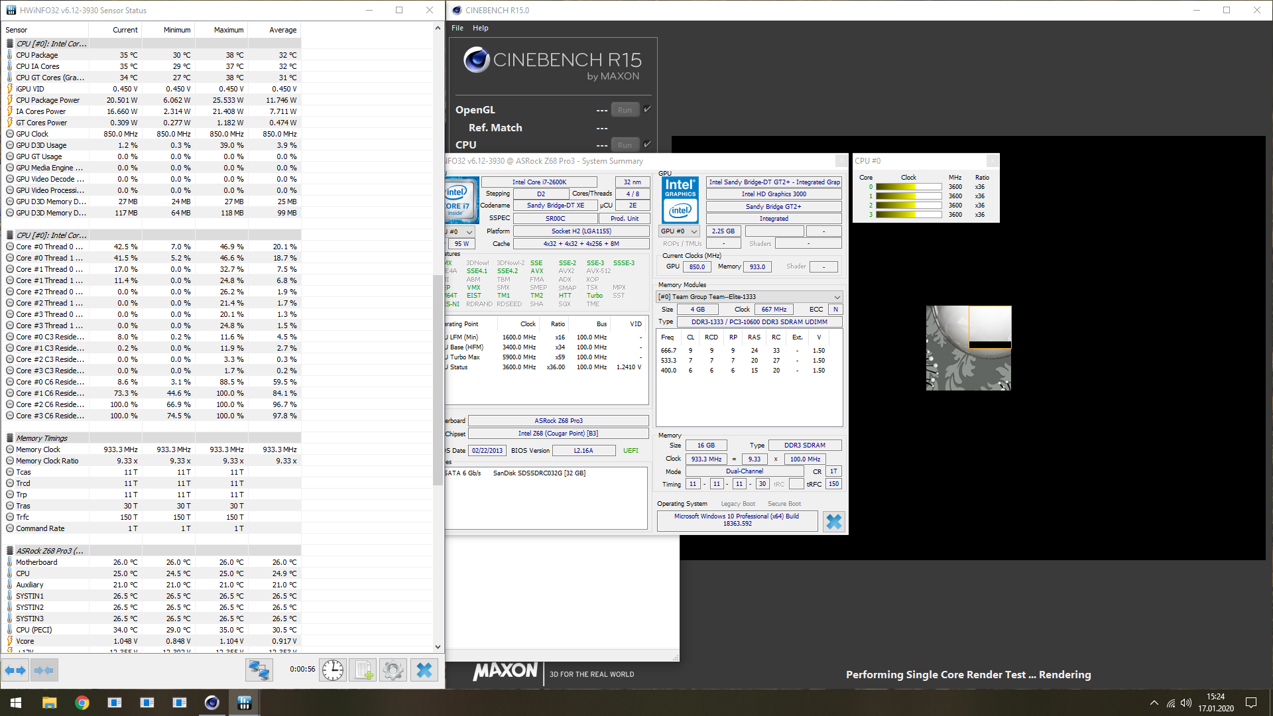Open Google Chrome from the taskbar
The width and height of the screenshot is (1273, 716).
pos(82,703)
